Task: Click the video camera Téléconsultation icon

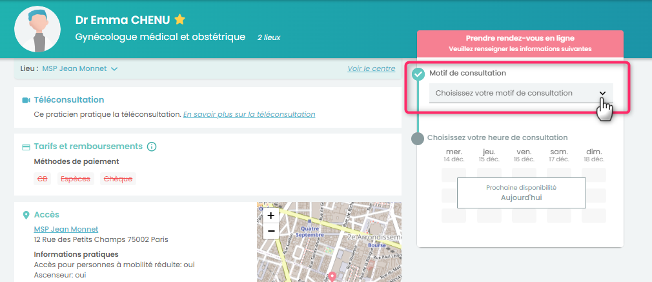Action: [x=26, y=100]
